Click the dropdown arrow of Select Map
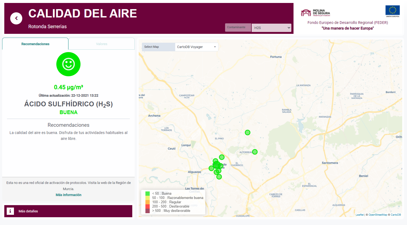This screenshot has height=225, width=407. click(215, 47)
